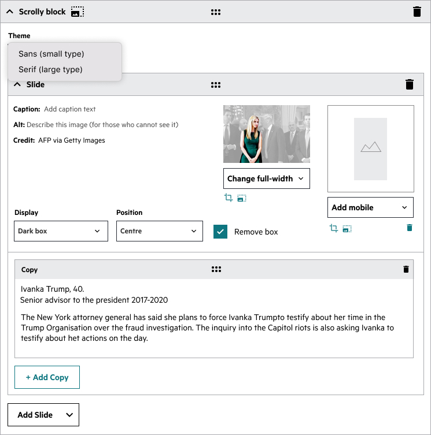The height and width of the screenshot is (435, 431).
Task: Delete the Copy block
Action: pos(406,269)
